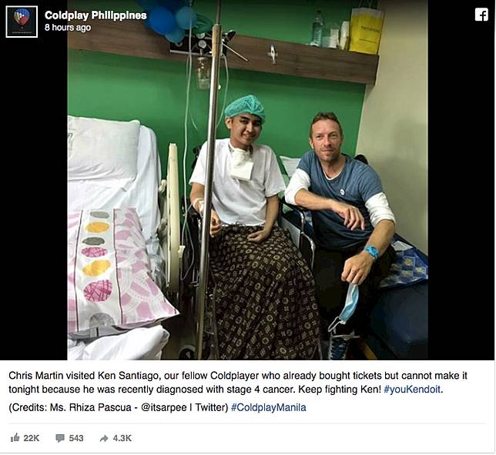Viewport: 496px width, 455px height.
Task: Open the Coldplay Philippines profile picture
Action: (x=22, y=22)
